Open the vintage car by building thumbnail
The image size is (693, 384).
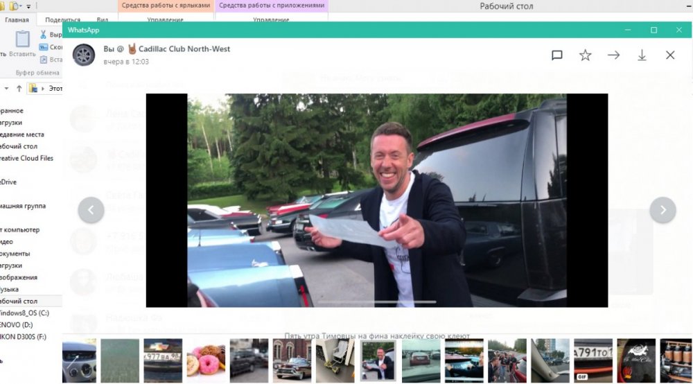[x=292, y=359]
